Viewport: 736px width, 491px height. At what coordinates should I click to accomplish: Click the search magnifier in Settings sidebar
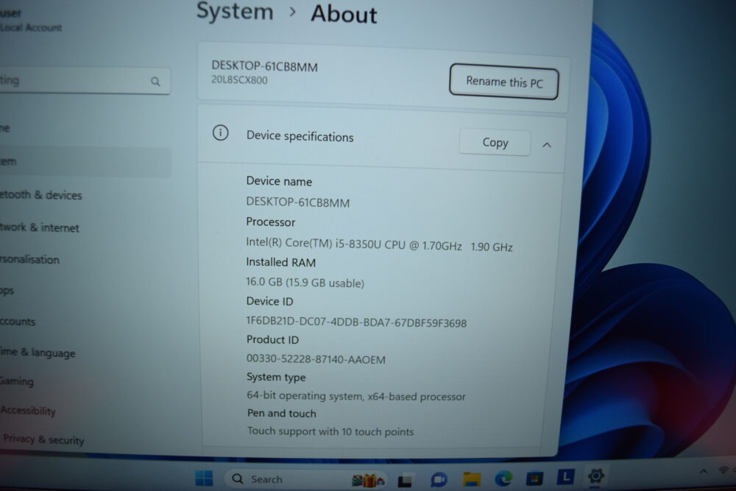[x=155, y=82]
